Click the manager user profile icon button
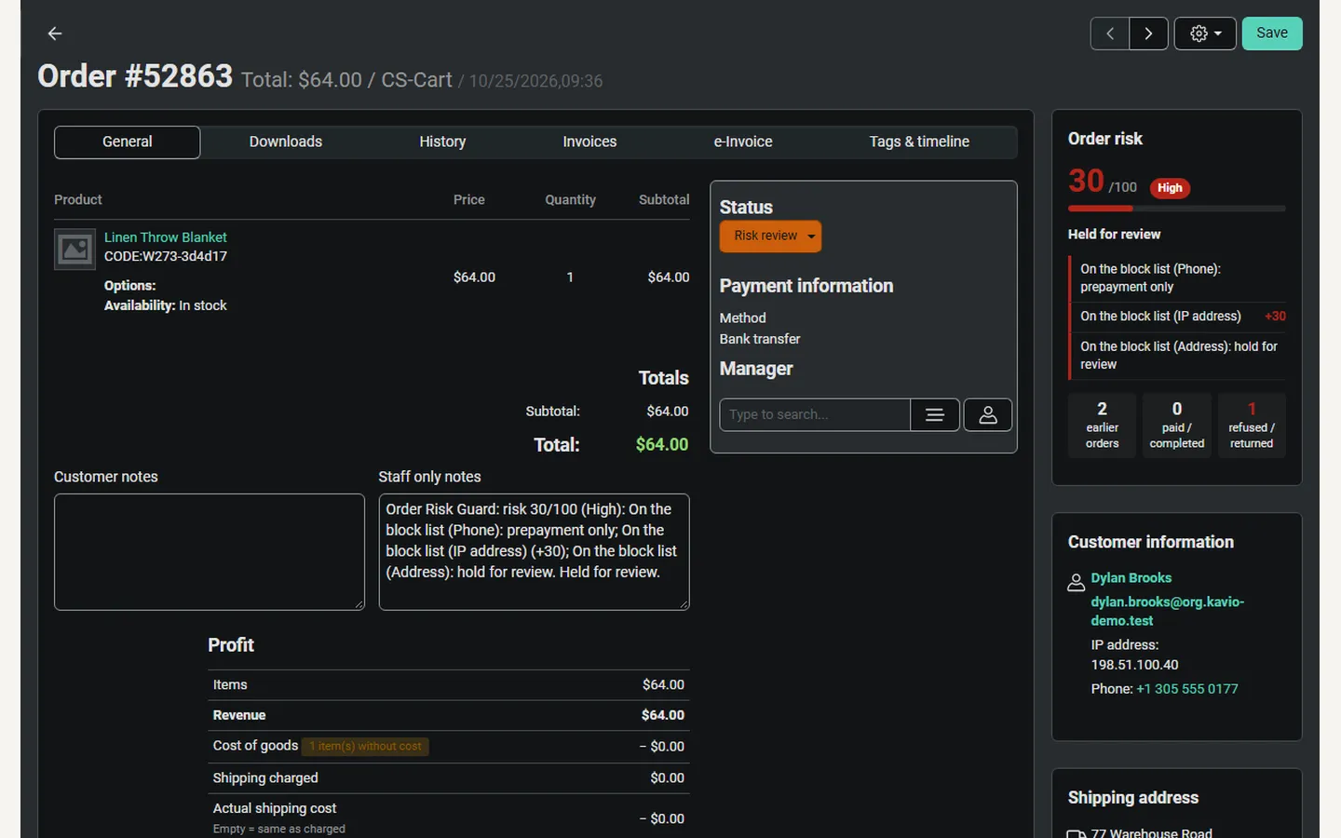The image size is (1341, 838). [x=988, y=414]
